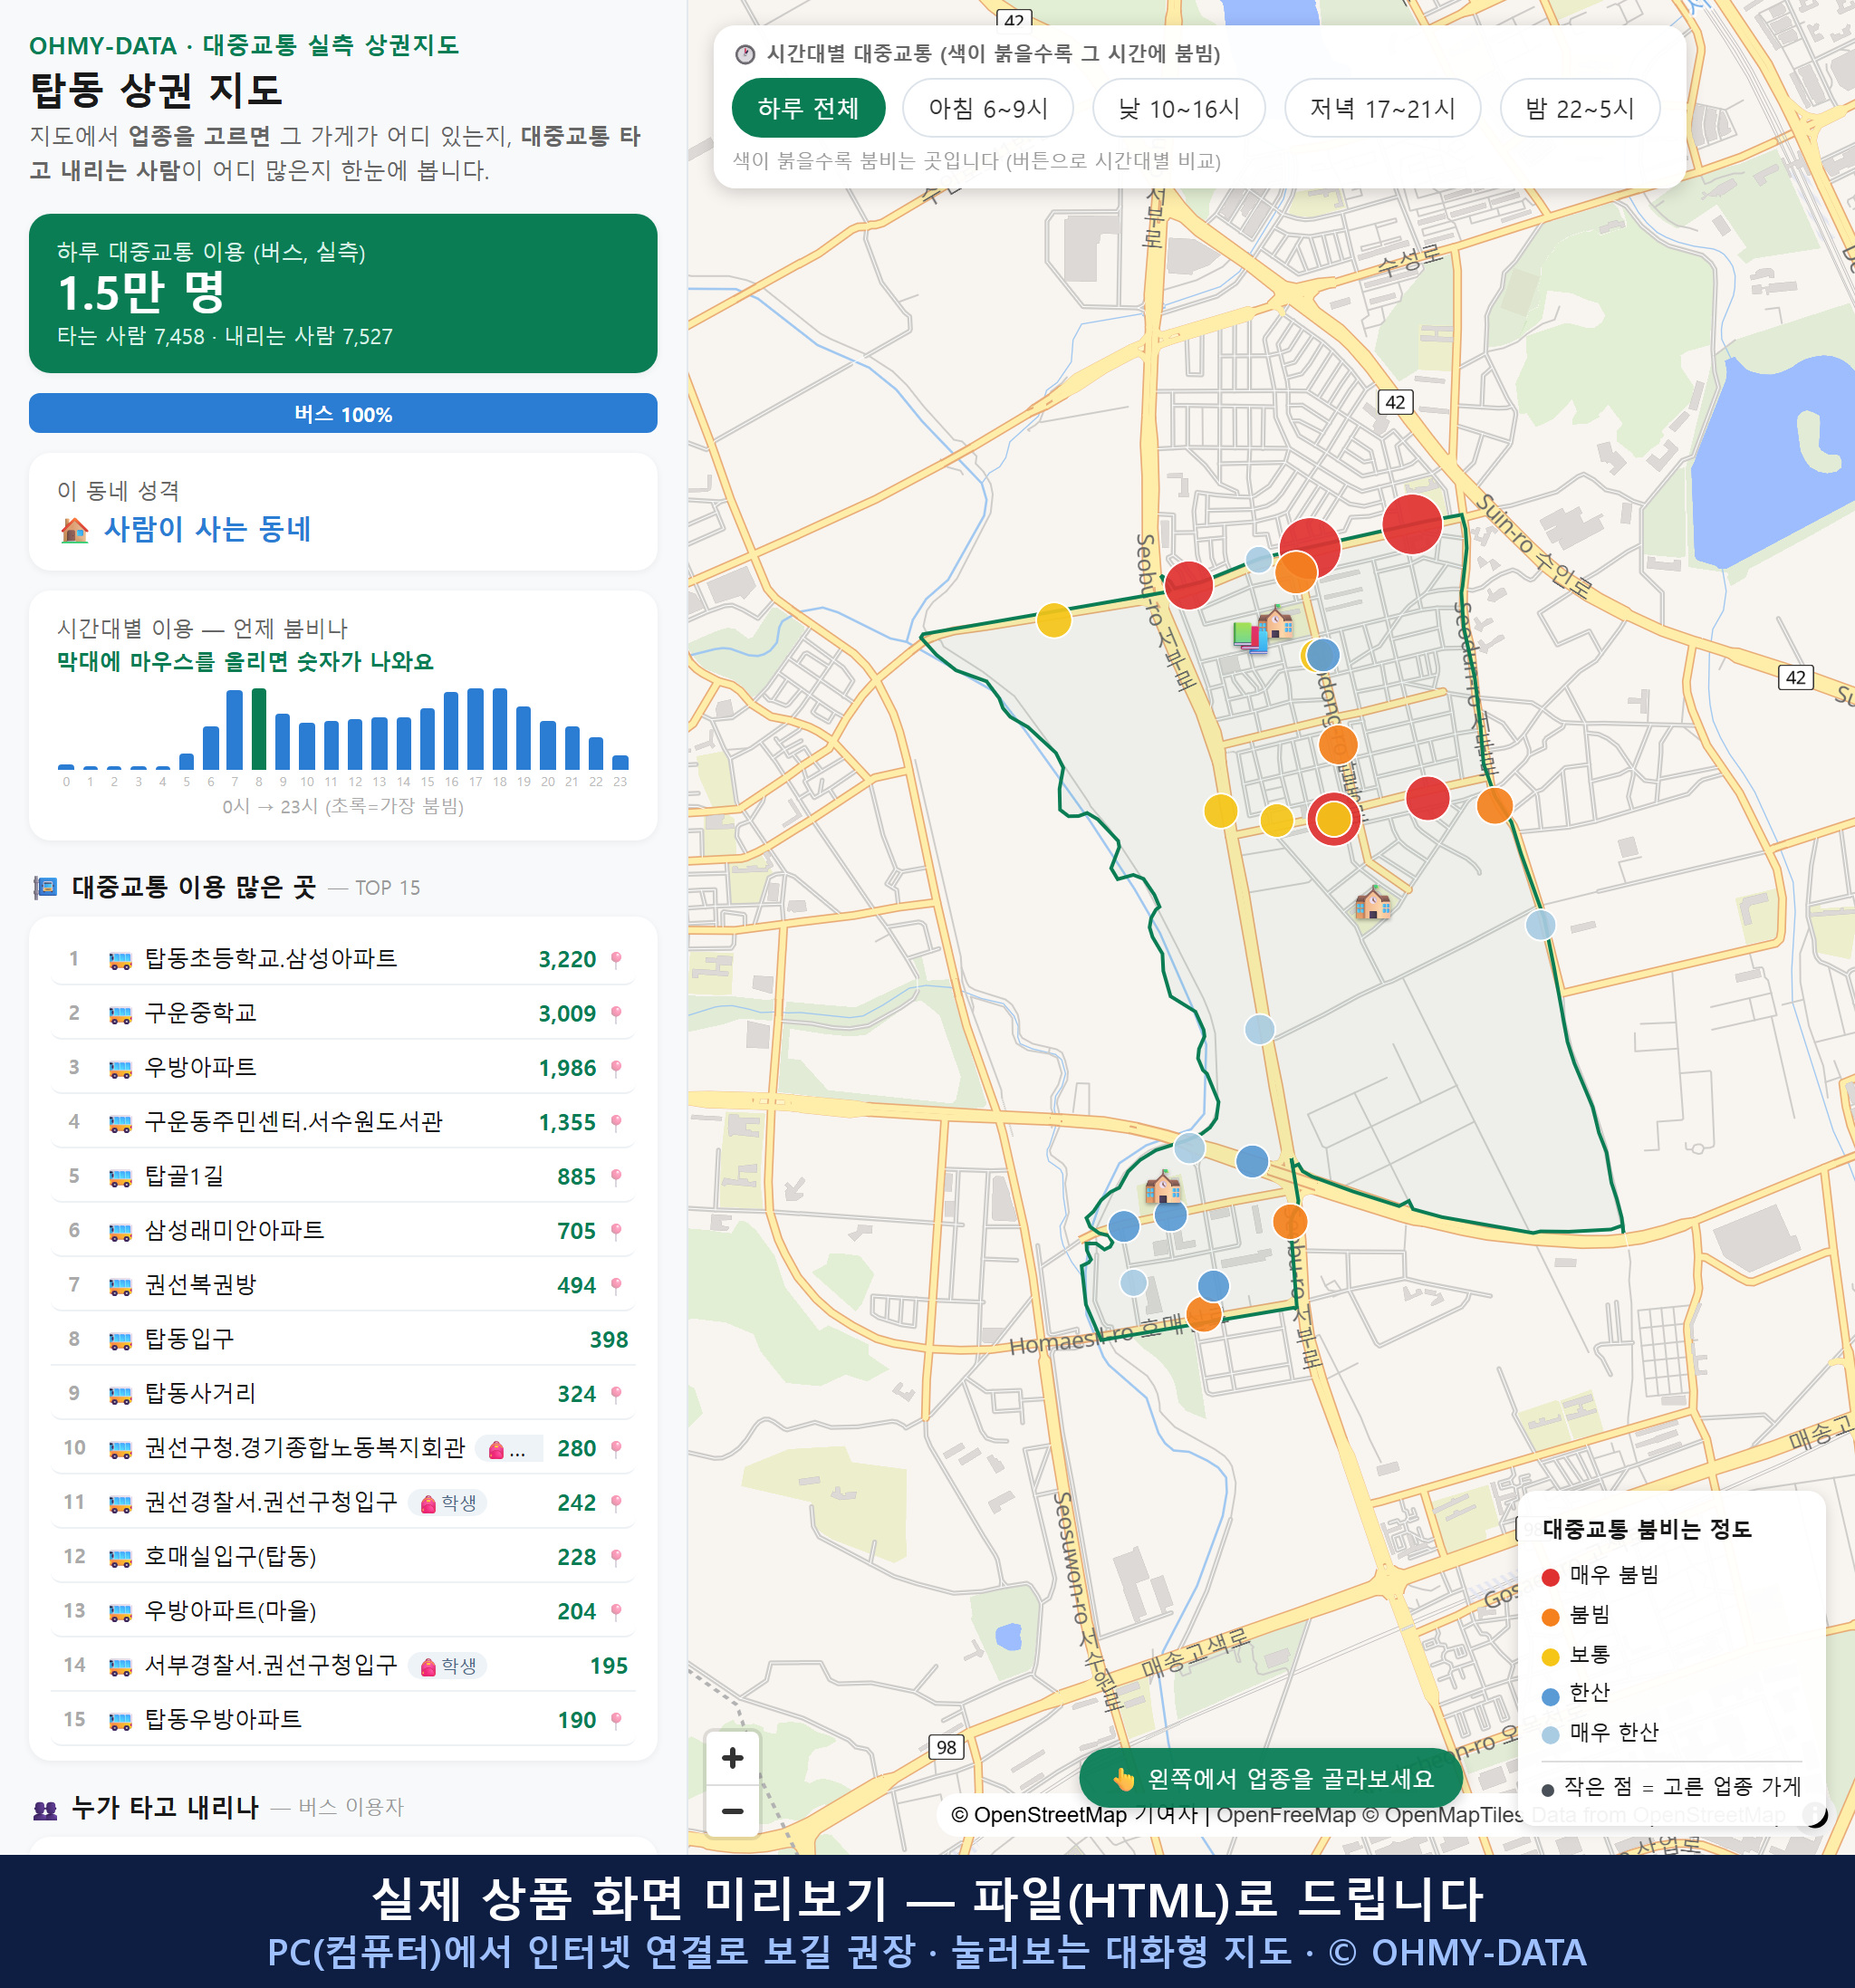Viewport: 1855px width, 1988px height.
Task: Click the red 매우 붐빔 legend swatch
Action: [1551, 1577]
